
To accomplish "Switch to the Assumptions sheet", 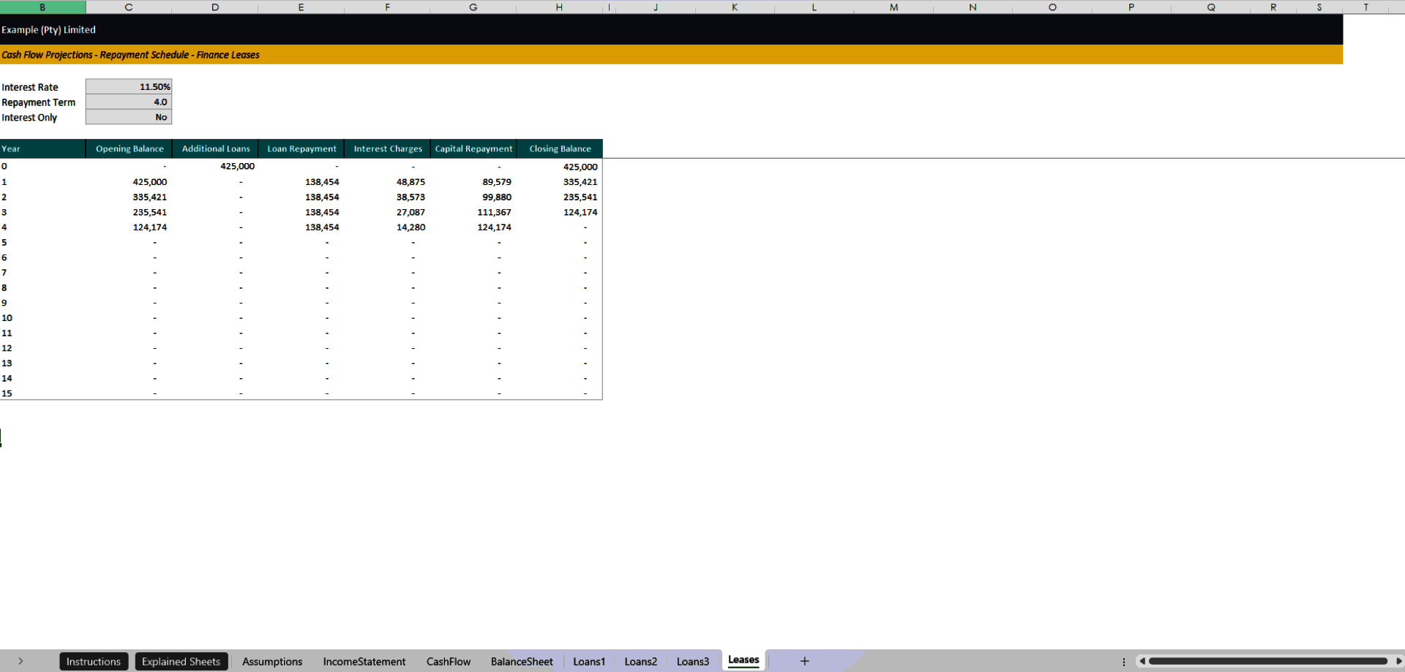I will pyautogui.click(x=271, y=661).
